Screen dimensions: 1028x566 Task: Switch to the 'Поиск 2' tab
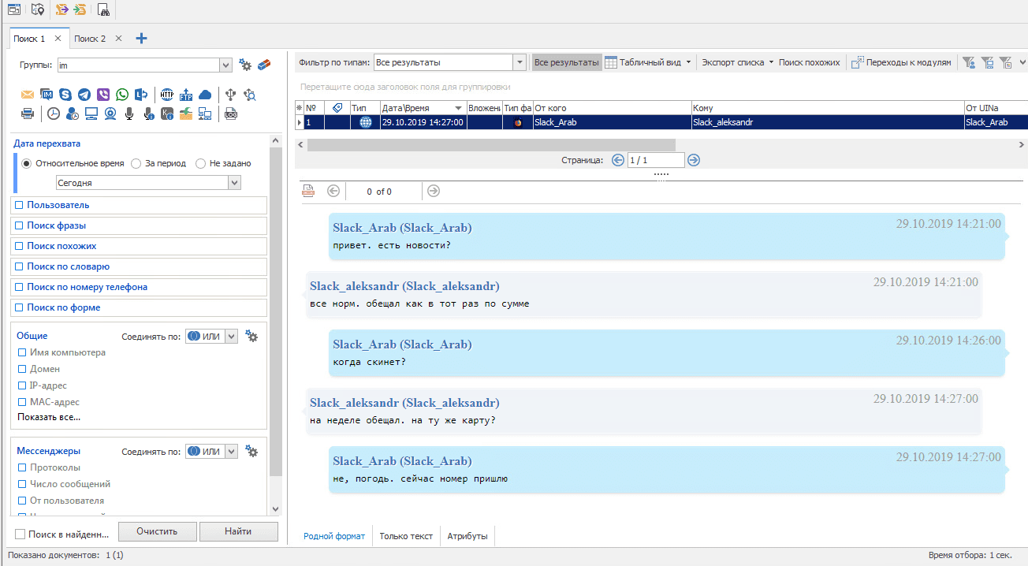pos(90,39)
